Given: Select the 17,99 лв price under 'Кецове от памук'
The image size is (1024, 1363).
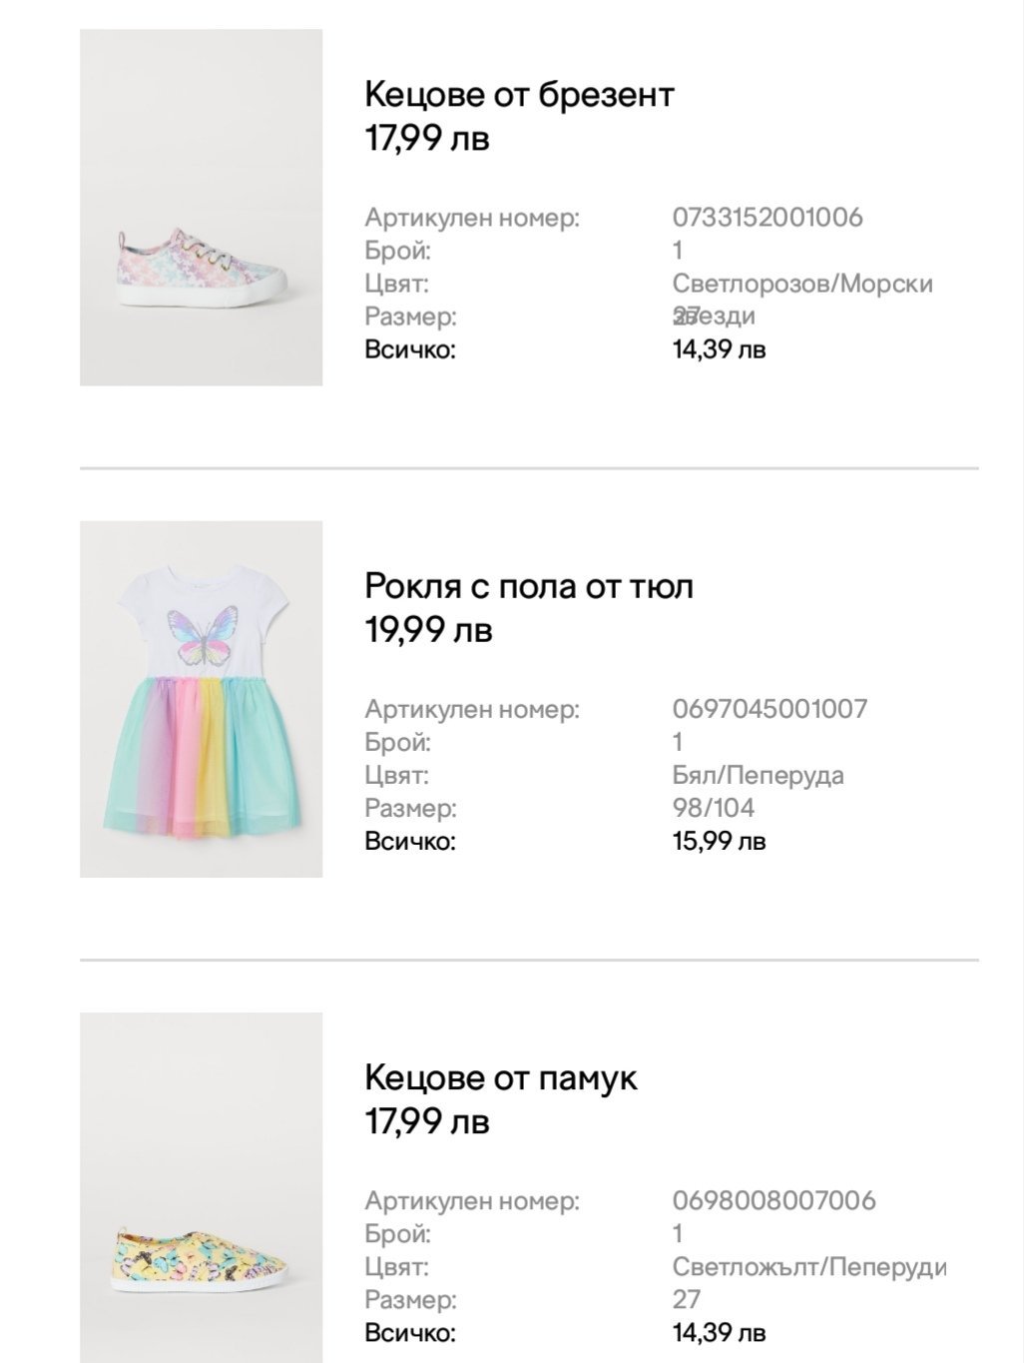Looking at the screenshot, I should coord(427,1121).
